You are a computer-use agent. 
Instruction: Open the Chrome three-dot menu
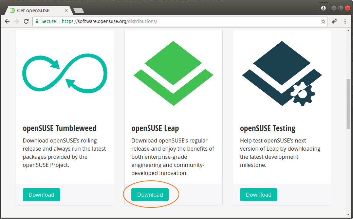pyautogui.click(x=345, y=21)
